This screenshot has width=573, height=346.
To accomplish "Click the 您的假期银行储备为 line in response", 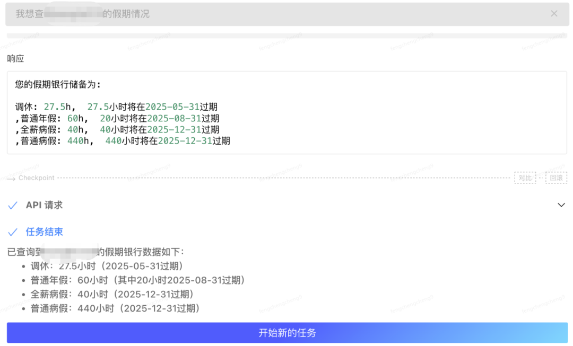I will click(58, 84).
